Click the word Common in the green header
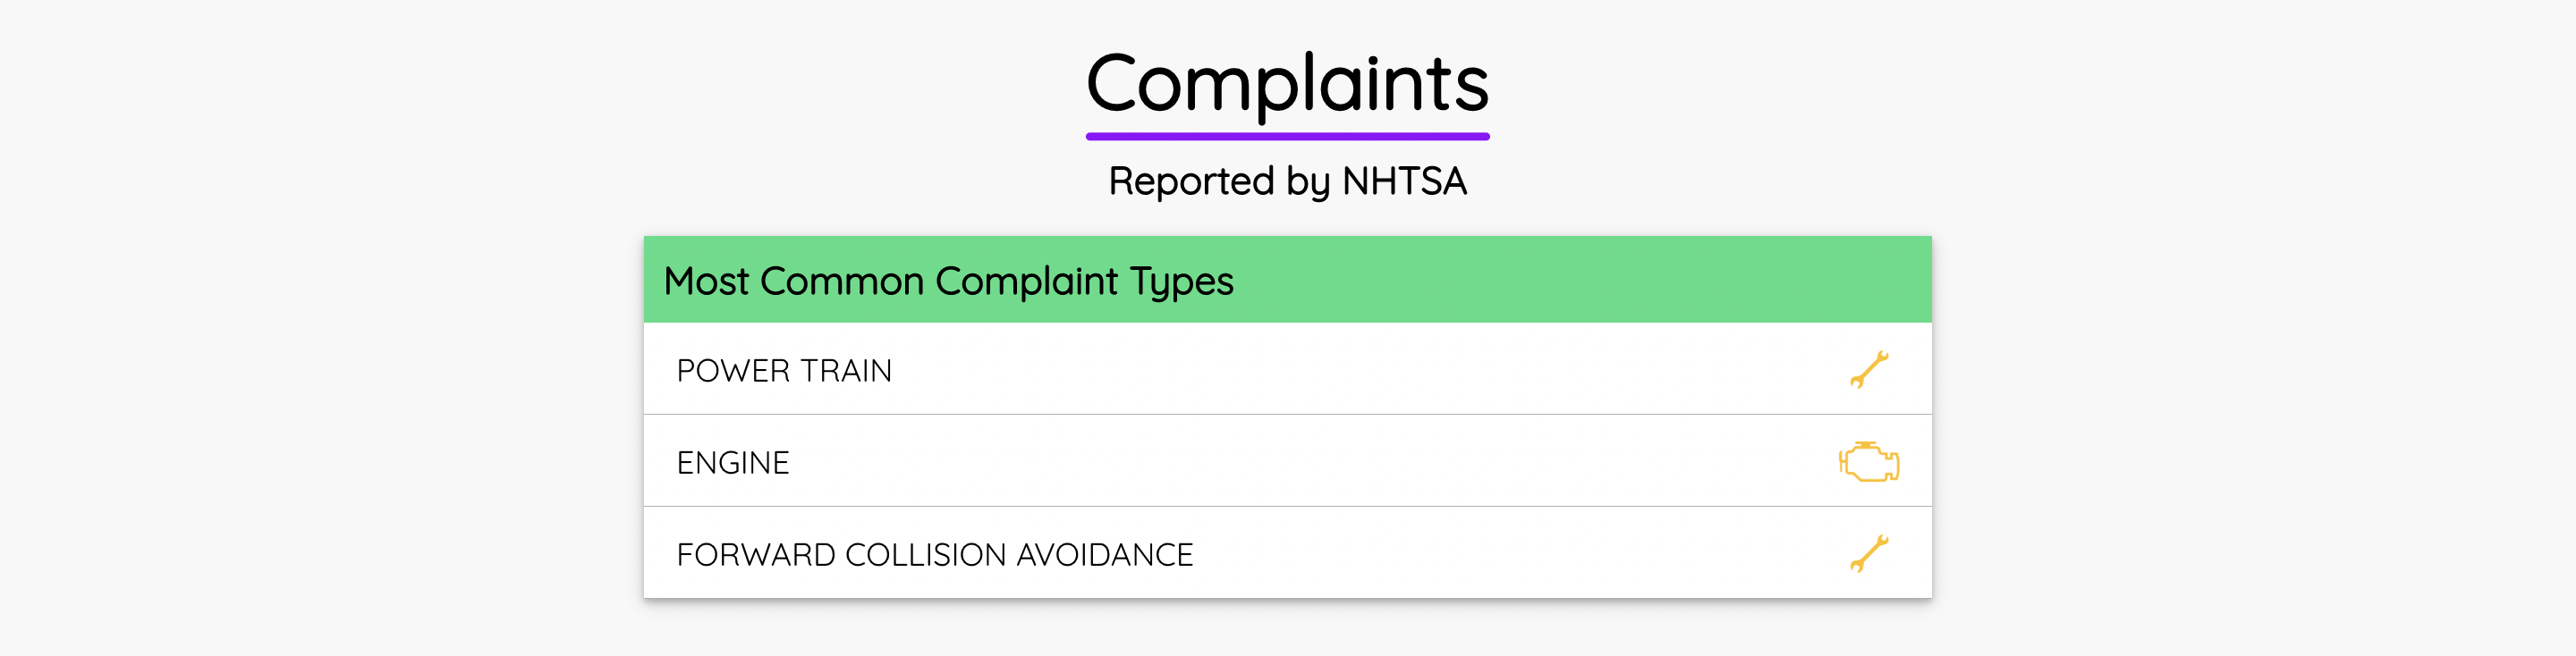Image resolution: width=2576 pixels, height=656 pixels. pos(842,281)
